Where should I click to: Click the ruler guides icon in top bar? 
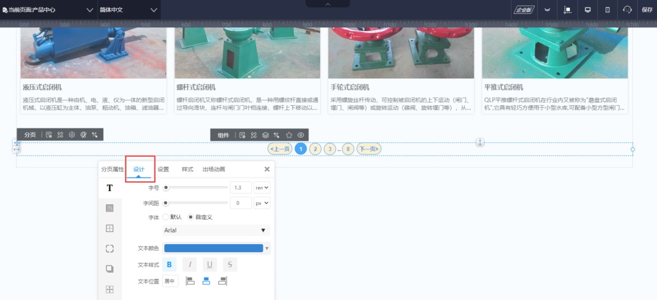[567, 10]
